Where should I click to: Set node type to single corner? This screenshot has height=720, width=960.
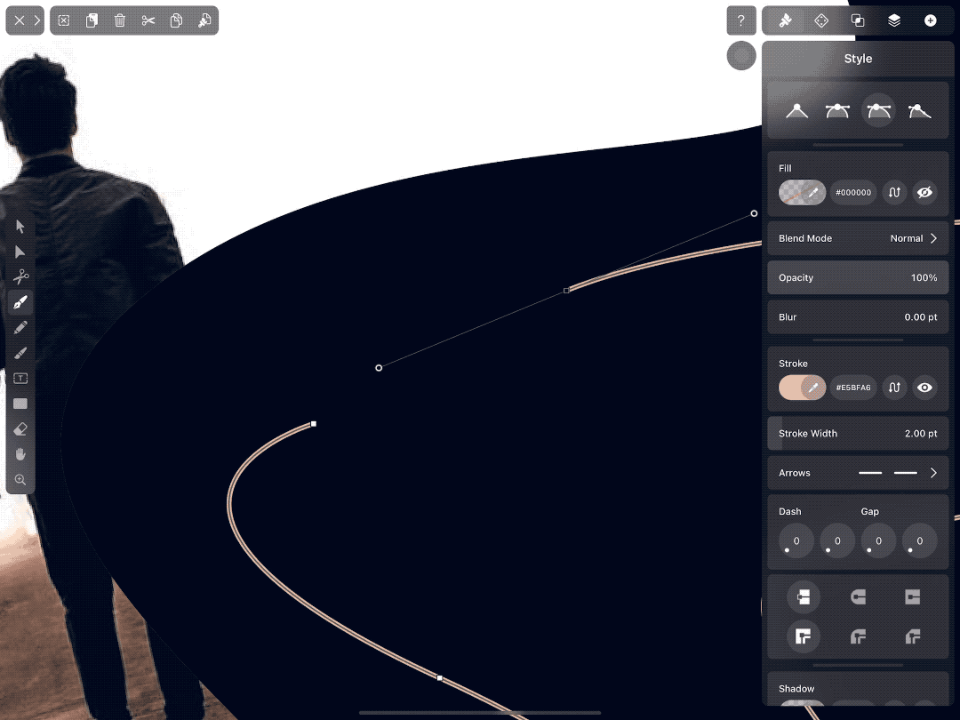point(796,111)
